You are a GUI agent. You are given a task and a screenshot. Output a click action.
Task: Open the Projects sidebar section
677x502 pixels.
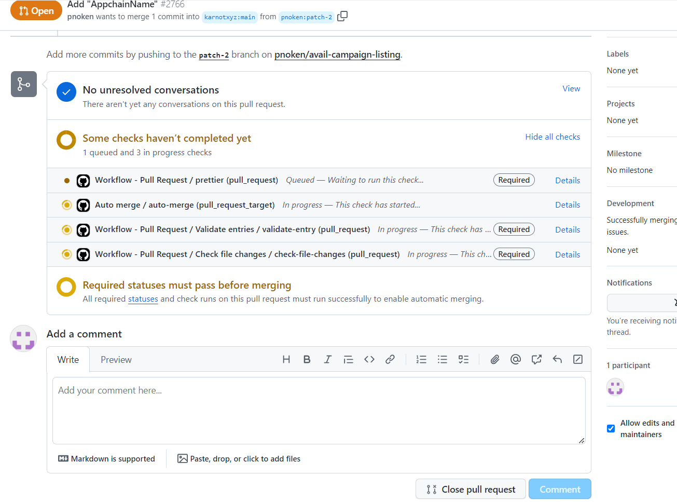(x=621, y=104)
